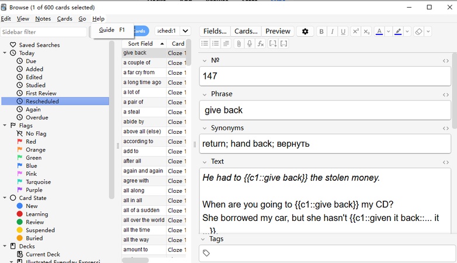This screenshot has height=263, width=457.
Task: Toggle HTML editor for Synonyms field
Action: [446, 129]
